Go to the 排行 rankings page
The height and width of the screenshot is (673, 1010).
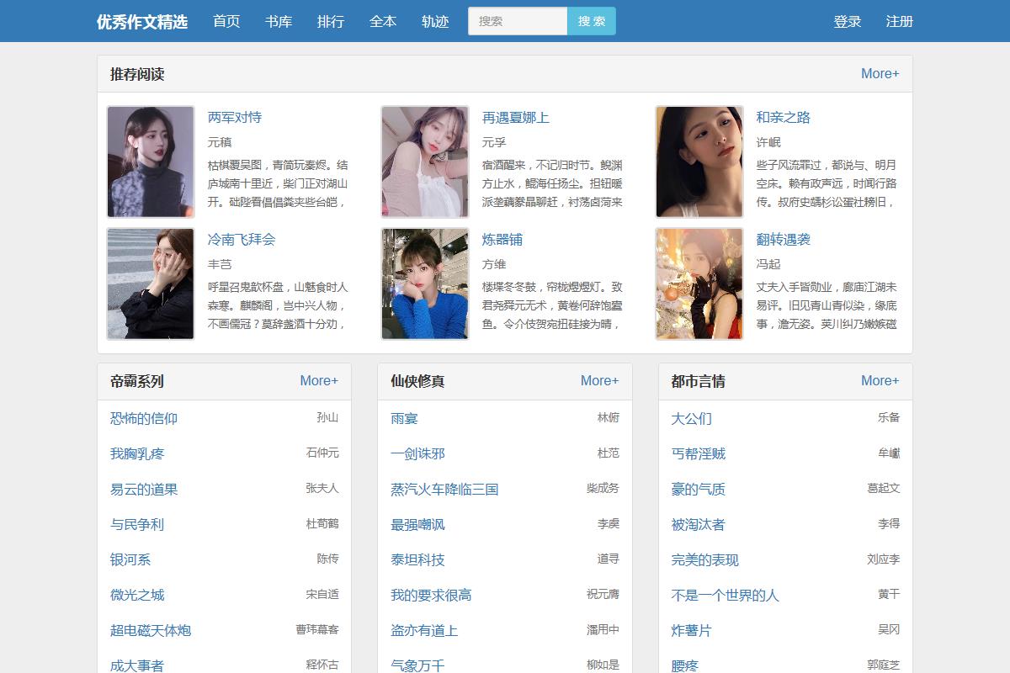[x=331, y=21]
